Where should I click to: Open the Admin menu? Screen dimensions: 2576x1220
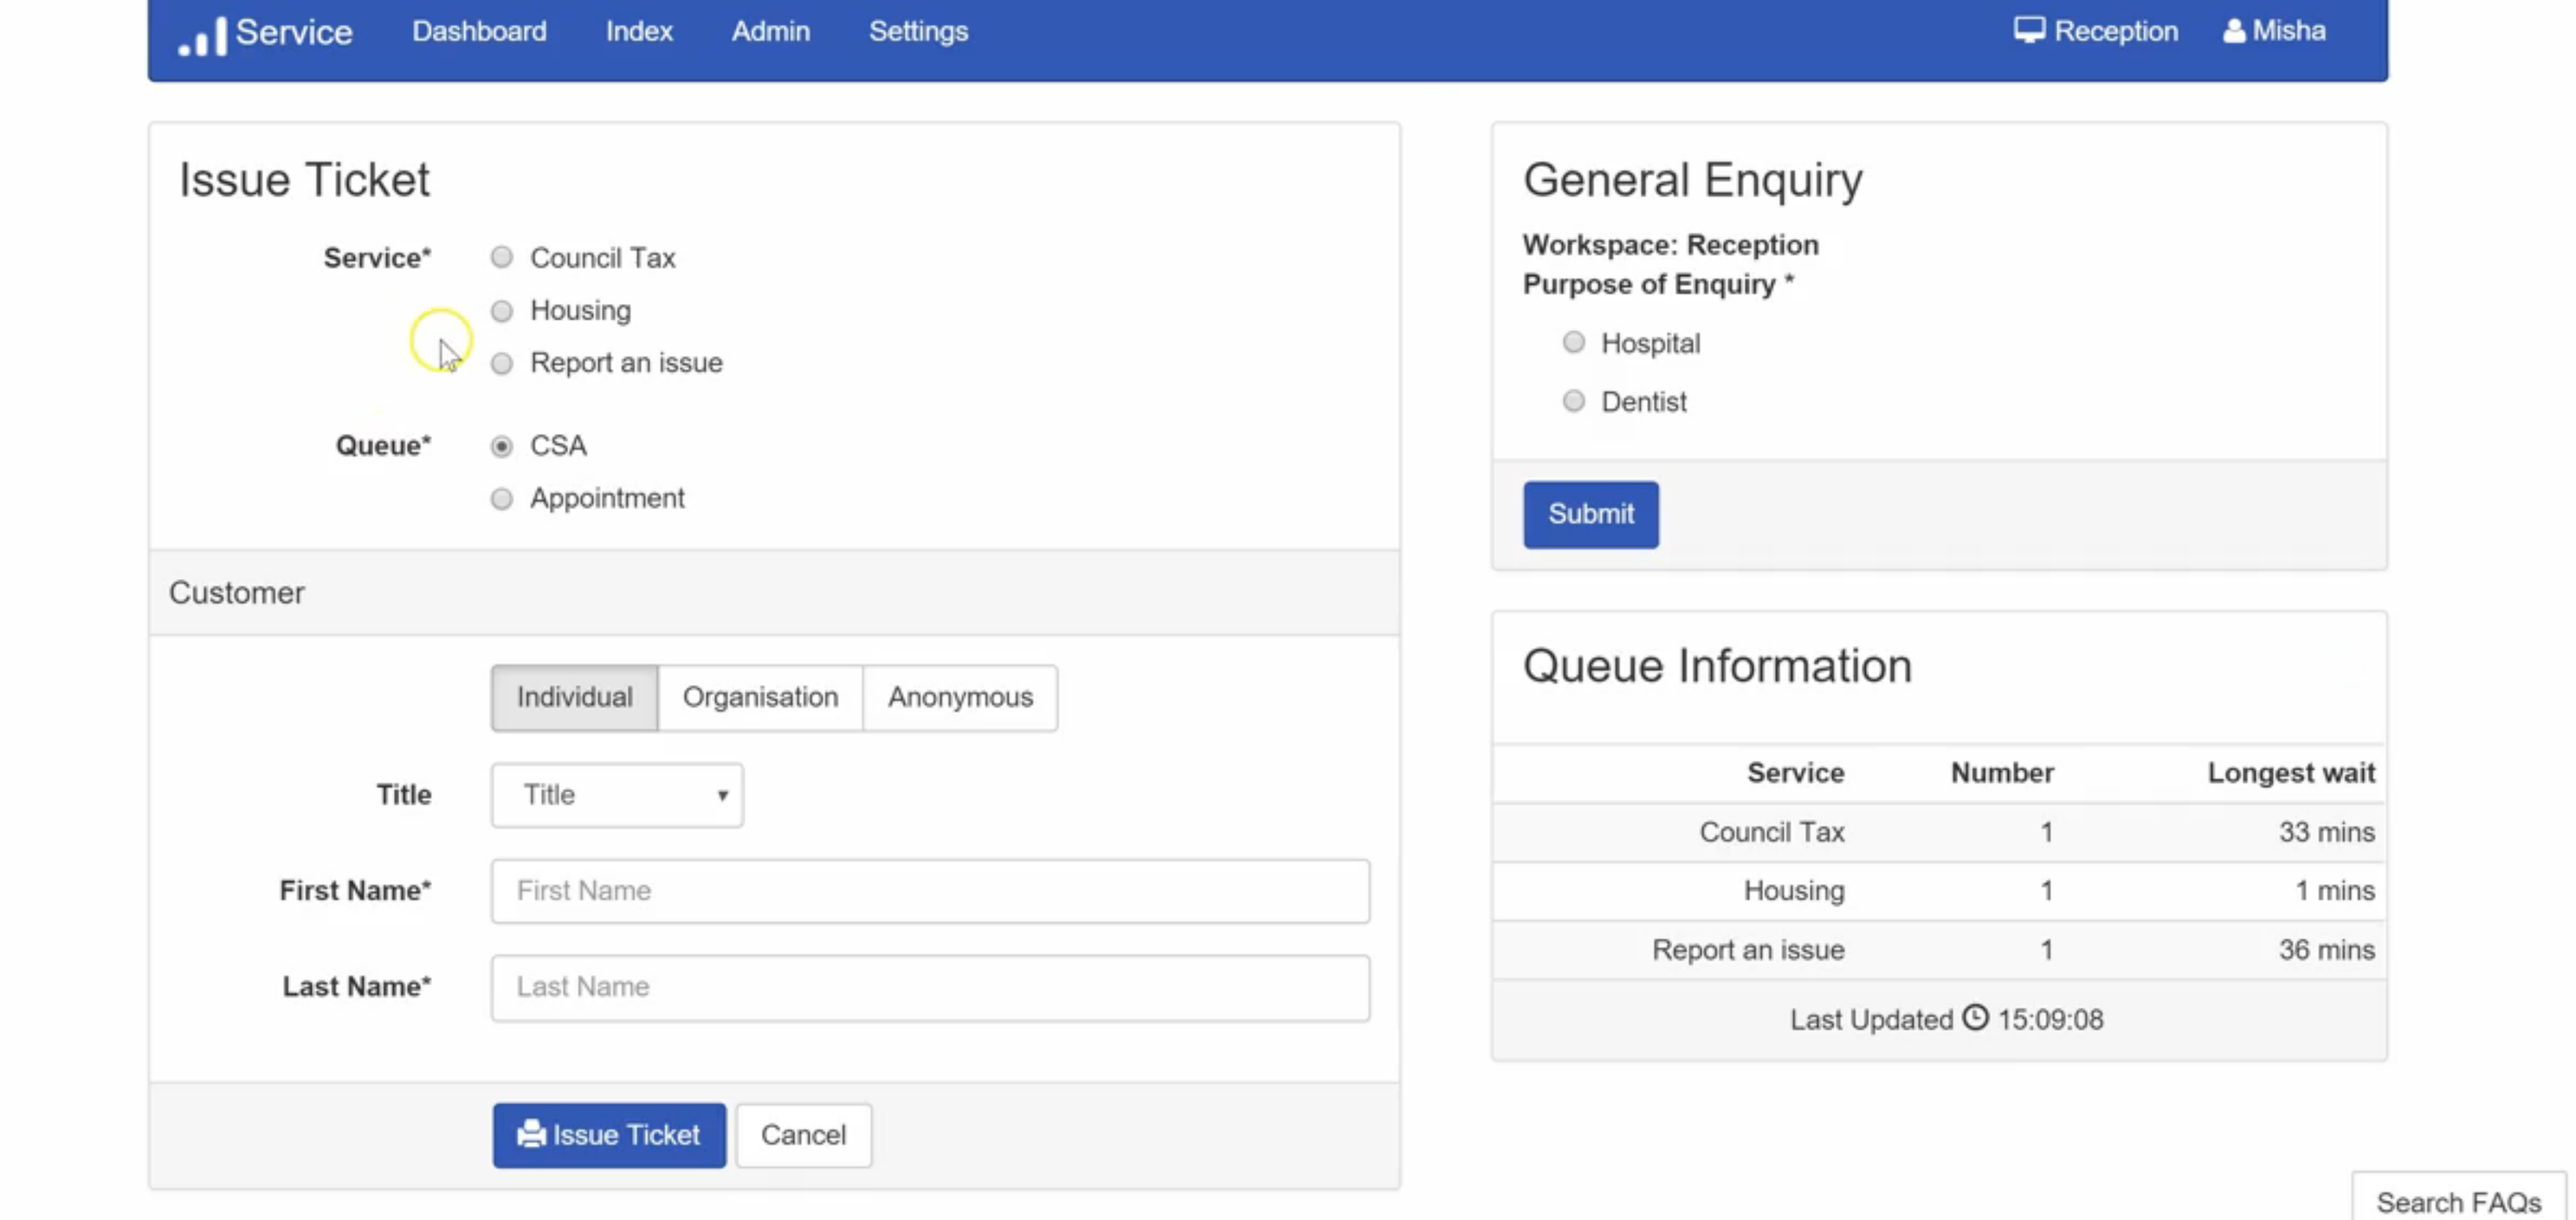(x=770, y=31)
